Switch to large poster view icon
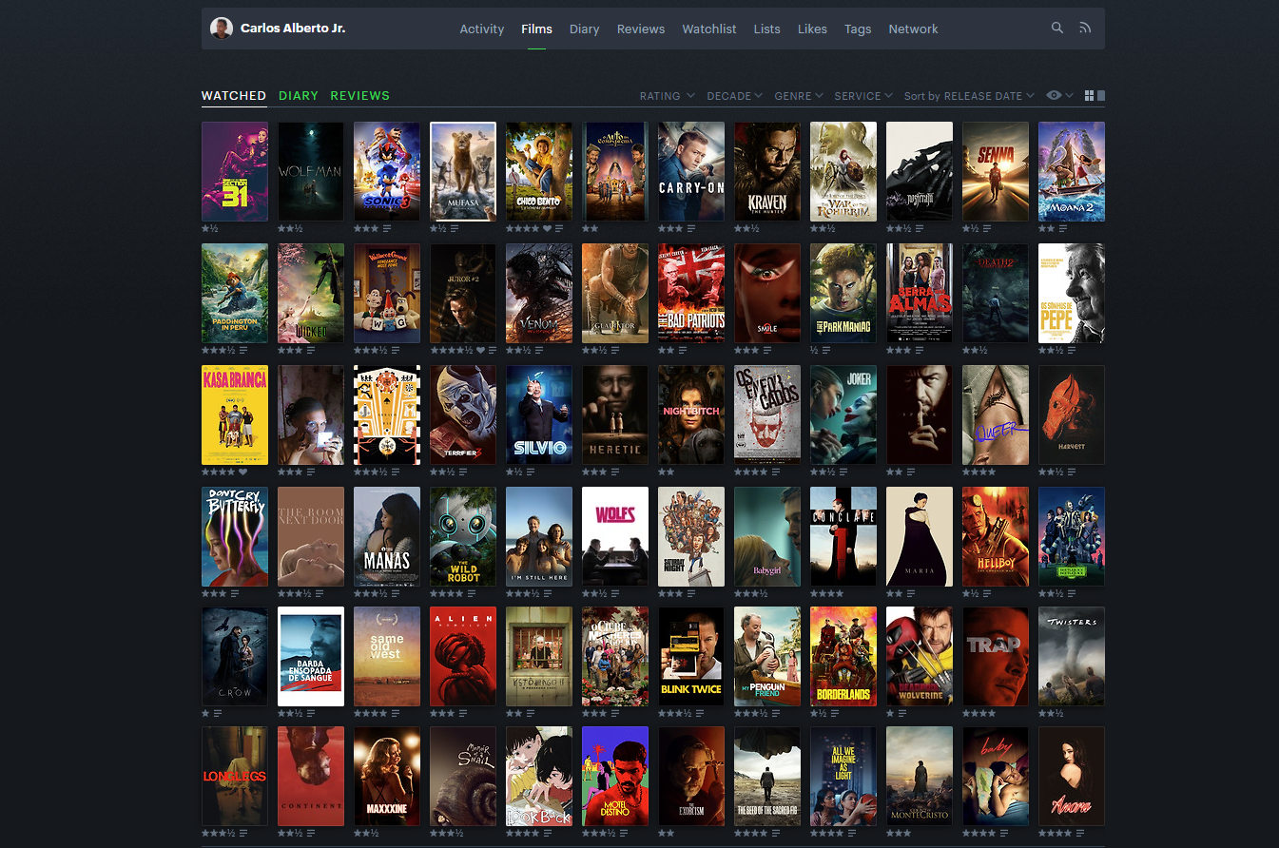Image resolution: width=1279 pixels, height=848 pixels. tap(1101, 95)
